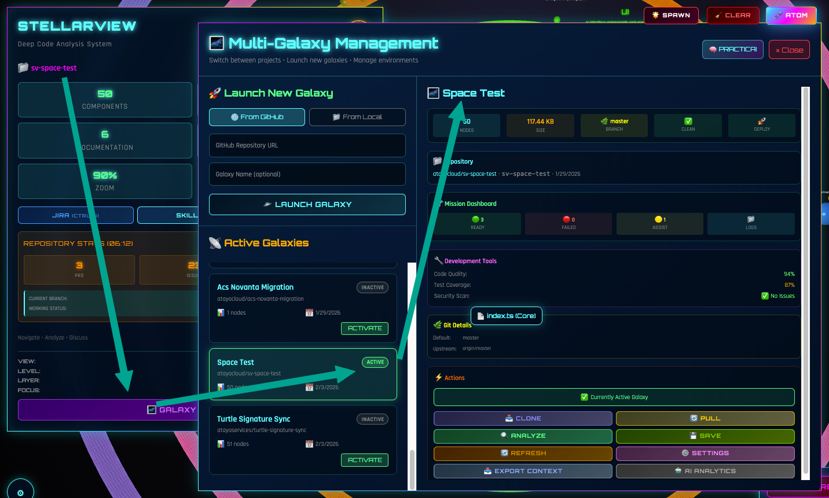Activate the Turtle Signature Sync galaxy
The height and width of the screenshot is (498, 829).
click(364, 460)
